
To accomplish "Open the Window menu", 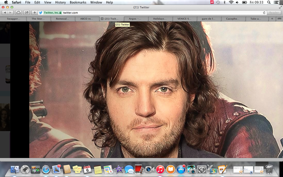I will pyautogui.click(x=96, y=2).
